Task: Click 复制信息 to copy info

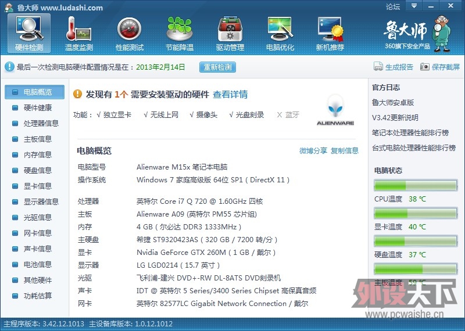Action: coord(345,150)
